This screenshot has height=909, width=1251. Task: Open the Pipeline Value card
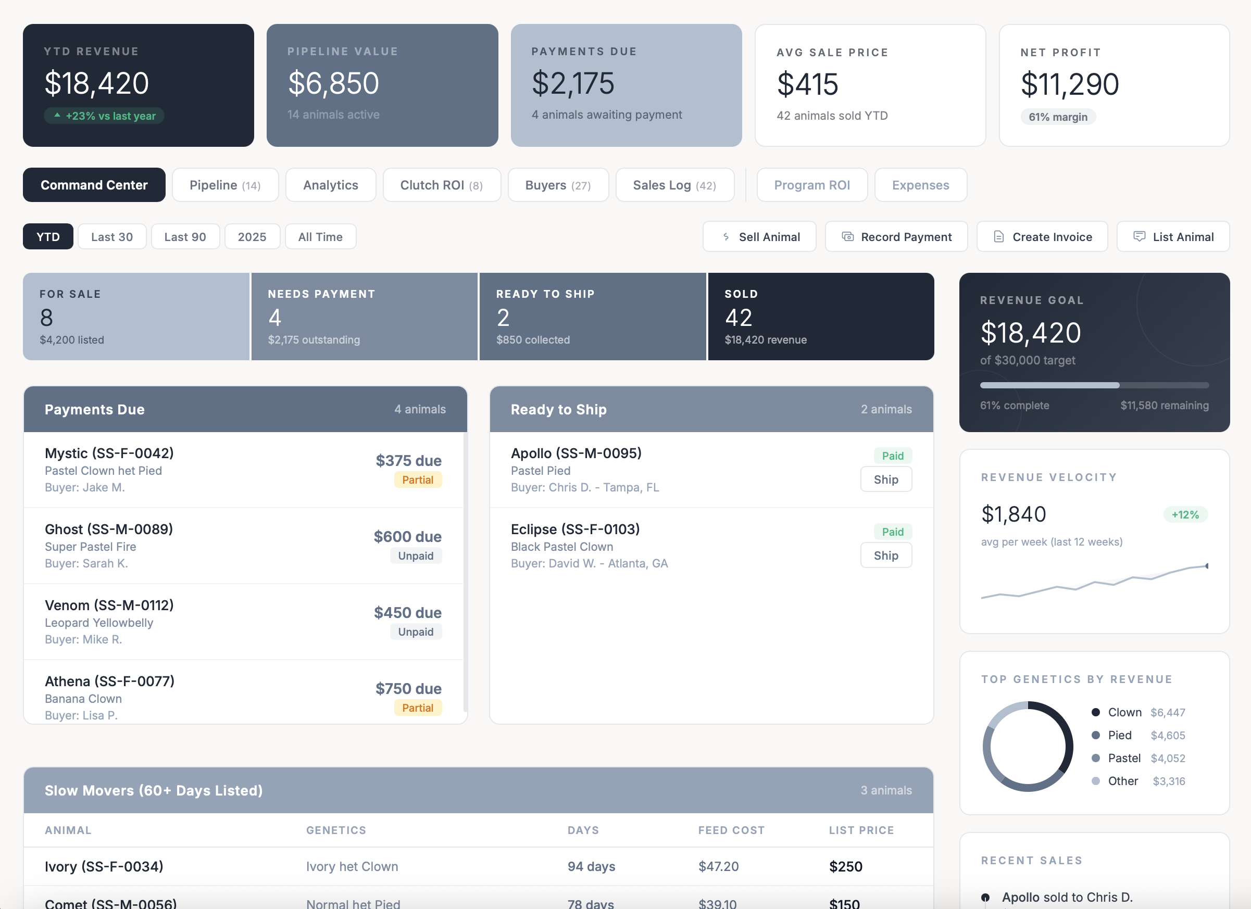(382, 85)
